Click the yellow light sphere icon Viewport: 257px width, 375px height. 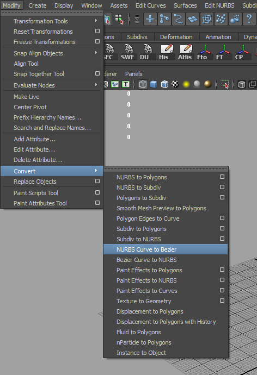tap(186, 84)
